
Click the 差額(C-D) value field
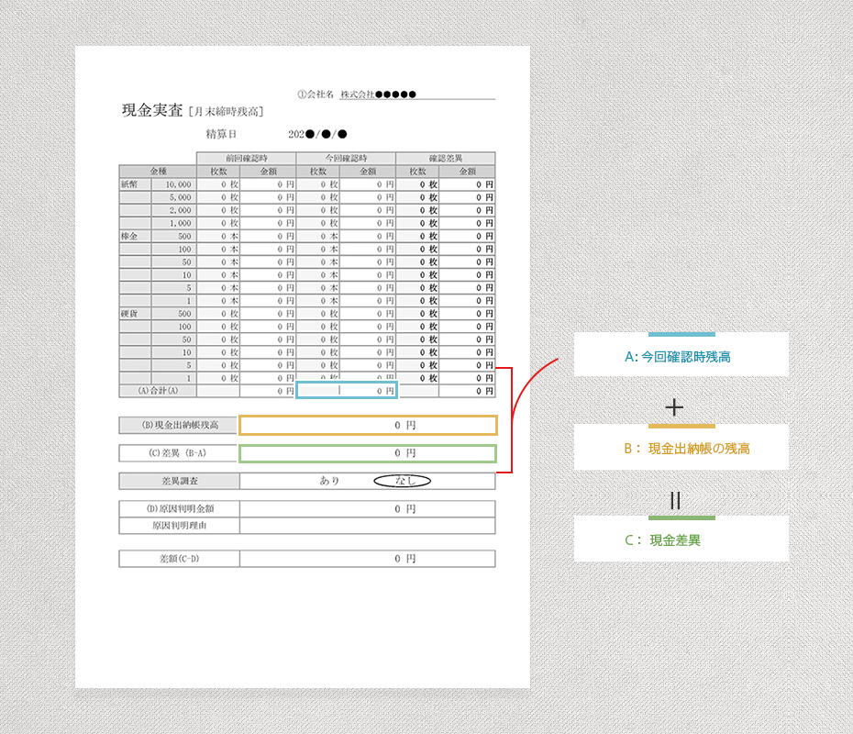pyautogui.click(x=367, y=559)
